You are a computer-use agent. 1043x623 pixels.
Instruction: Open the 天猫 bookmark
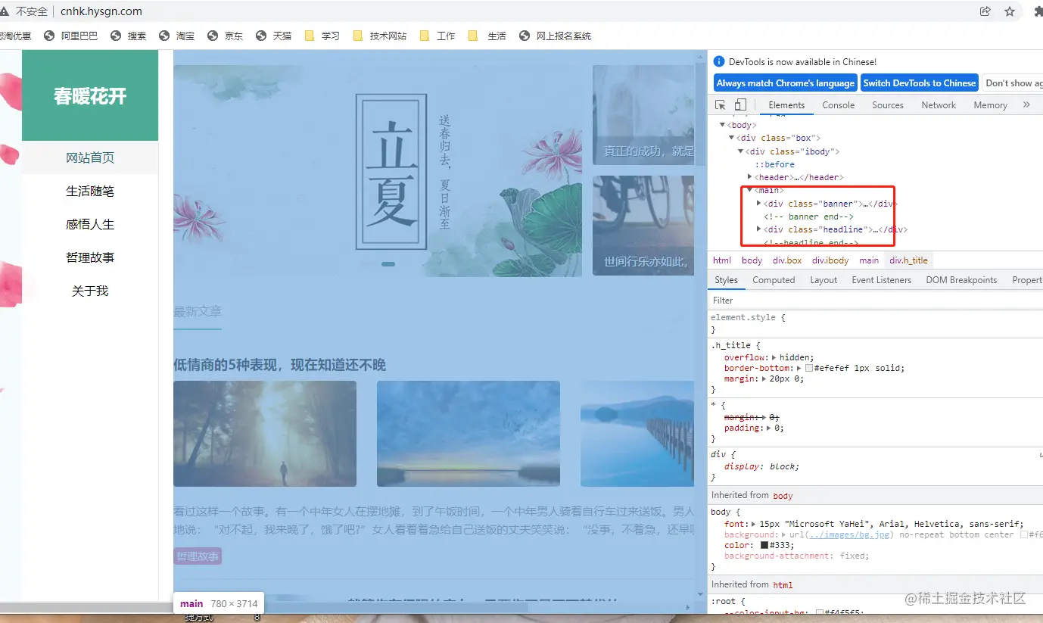coord(274,36)
